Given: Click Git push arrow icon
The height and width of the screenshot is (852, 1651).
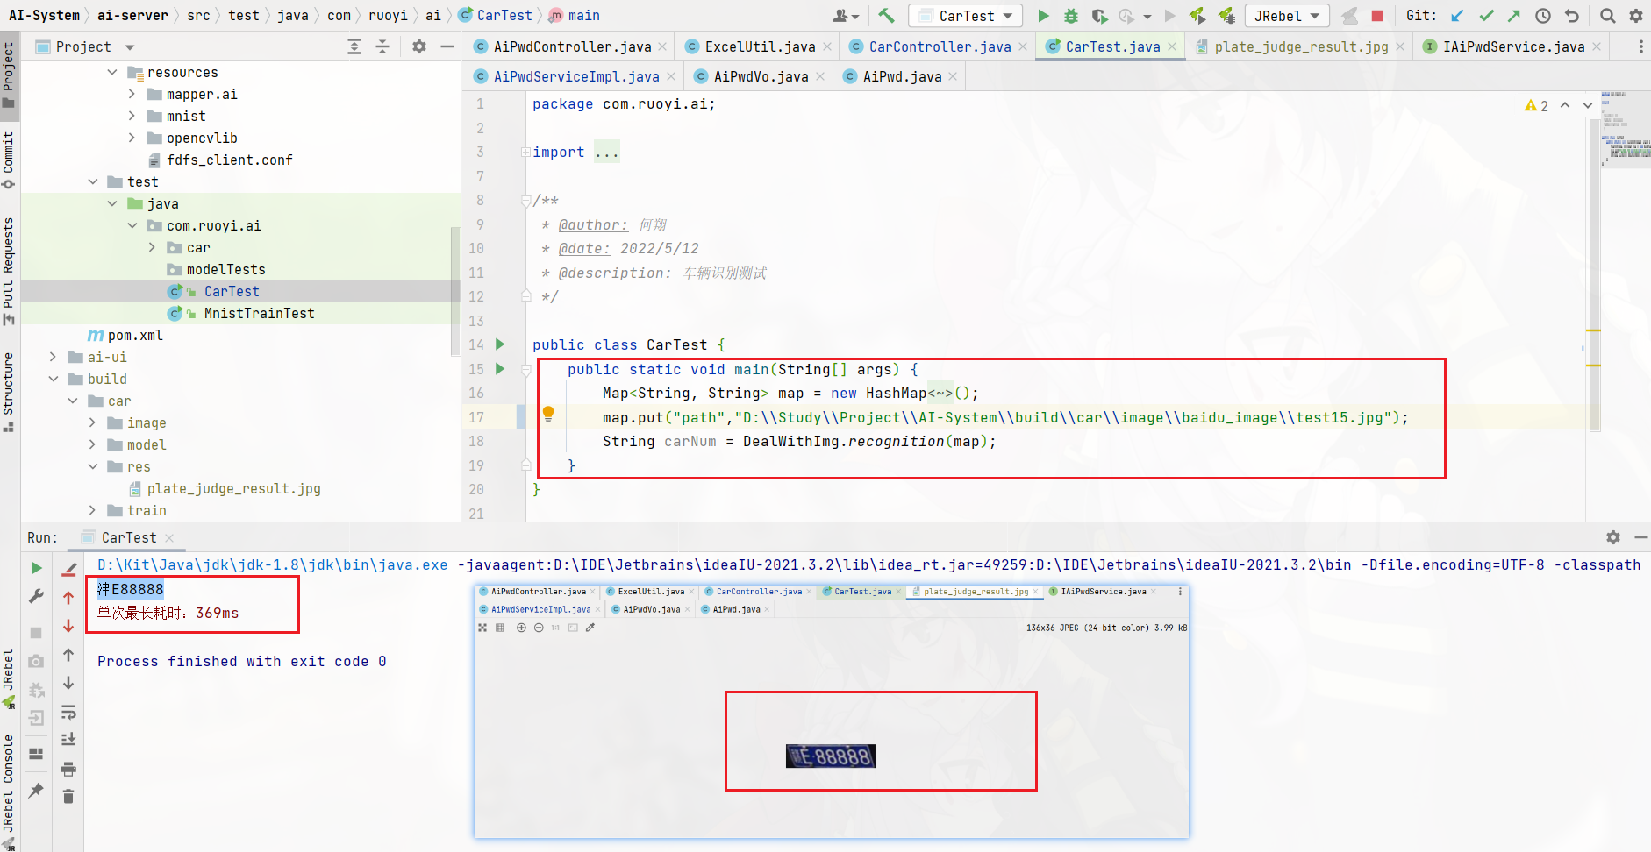Looking at the screenshot, I should point(1514,16).
